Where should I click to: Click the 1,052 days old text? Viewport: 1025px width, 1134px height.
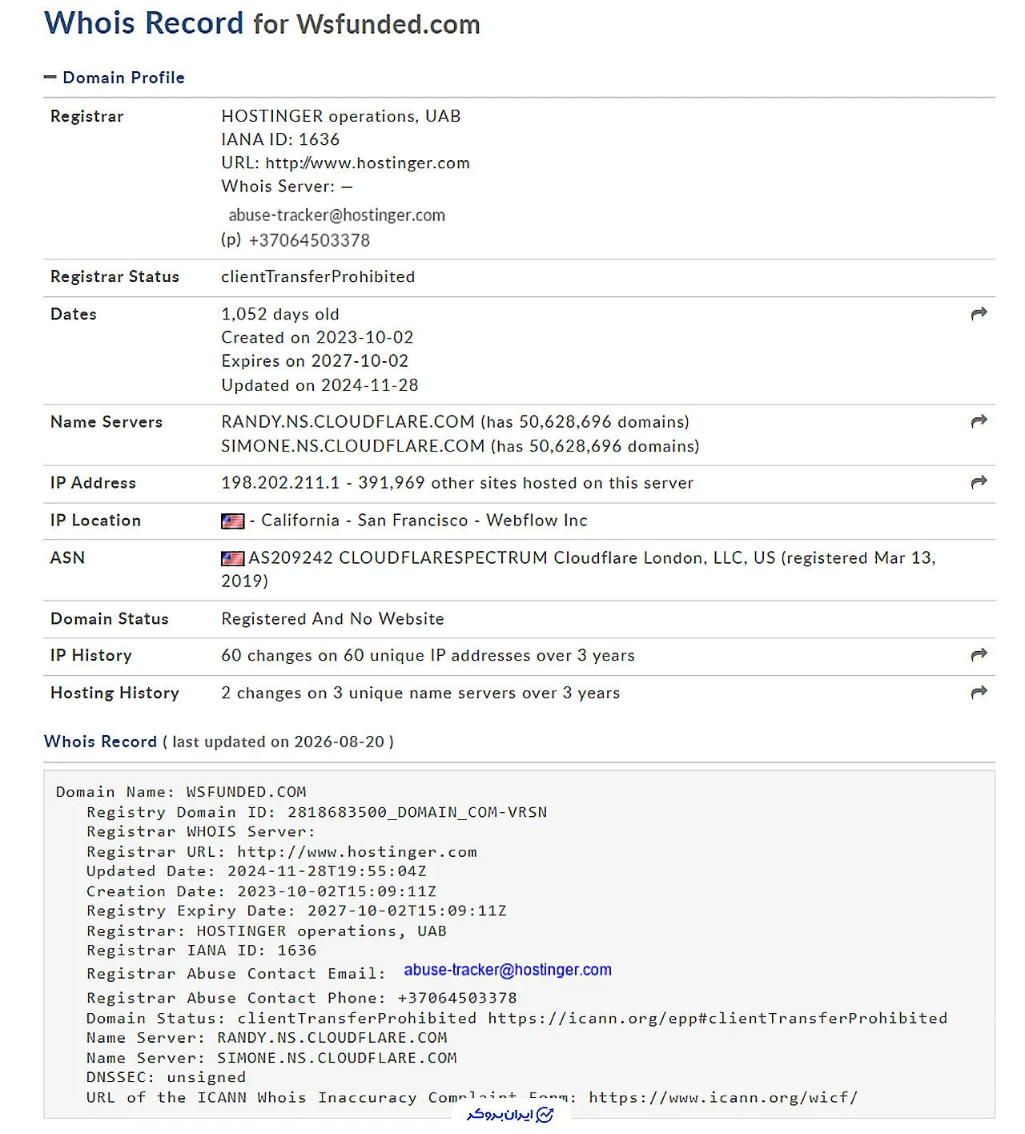point(280,314)
